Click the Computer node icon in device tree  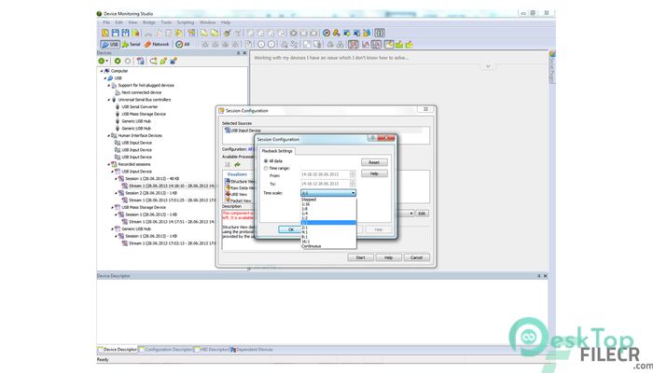pos(107,71)
